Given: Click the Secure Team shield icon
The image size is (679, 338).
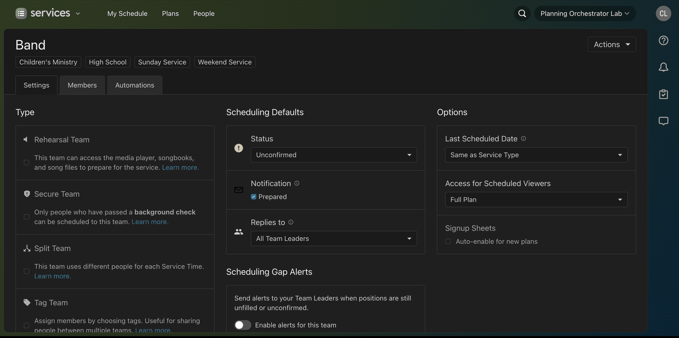Looking at the screenshot, I should (27, 194).
